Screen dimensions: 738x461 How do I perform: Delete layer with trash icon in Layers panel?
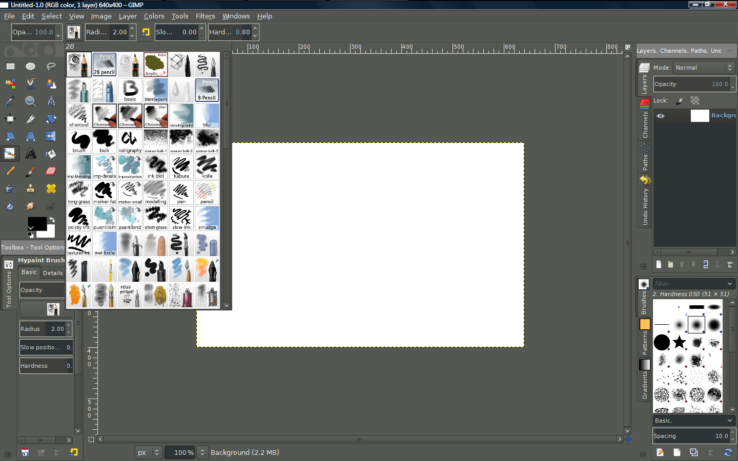[730, 264]
